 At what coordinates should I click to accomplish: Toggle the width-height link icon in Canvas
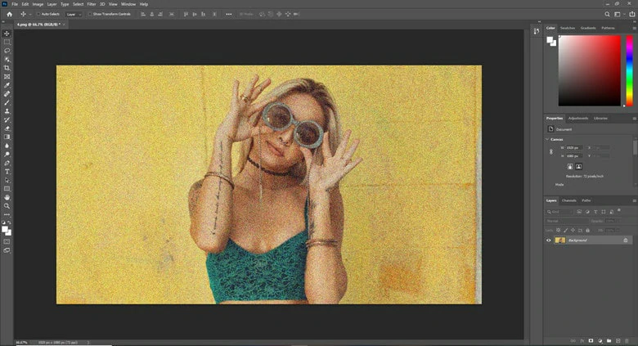(x=551, y=151)
